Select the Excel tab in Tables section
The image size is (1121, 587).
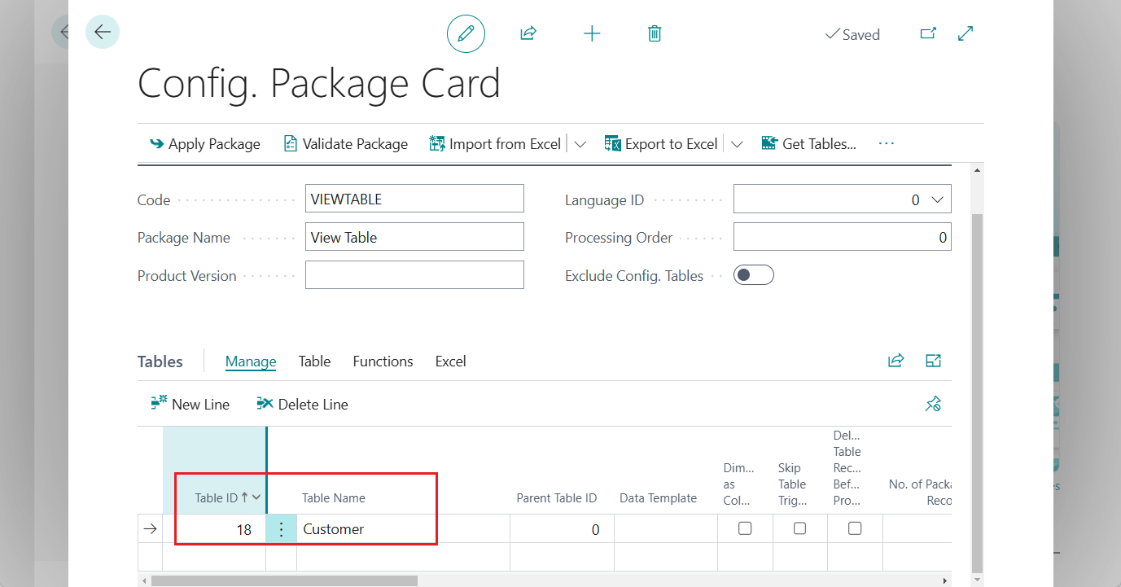pyautogui.click(x=450, y=361)
